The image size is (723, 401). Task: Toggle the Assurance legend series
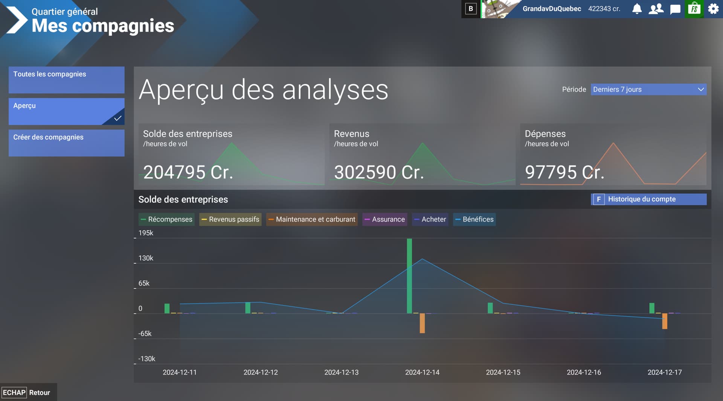(x=384, y=219)
